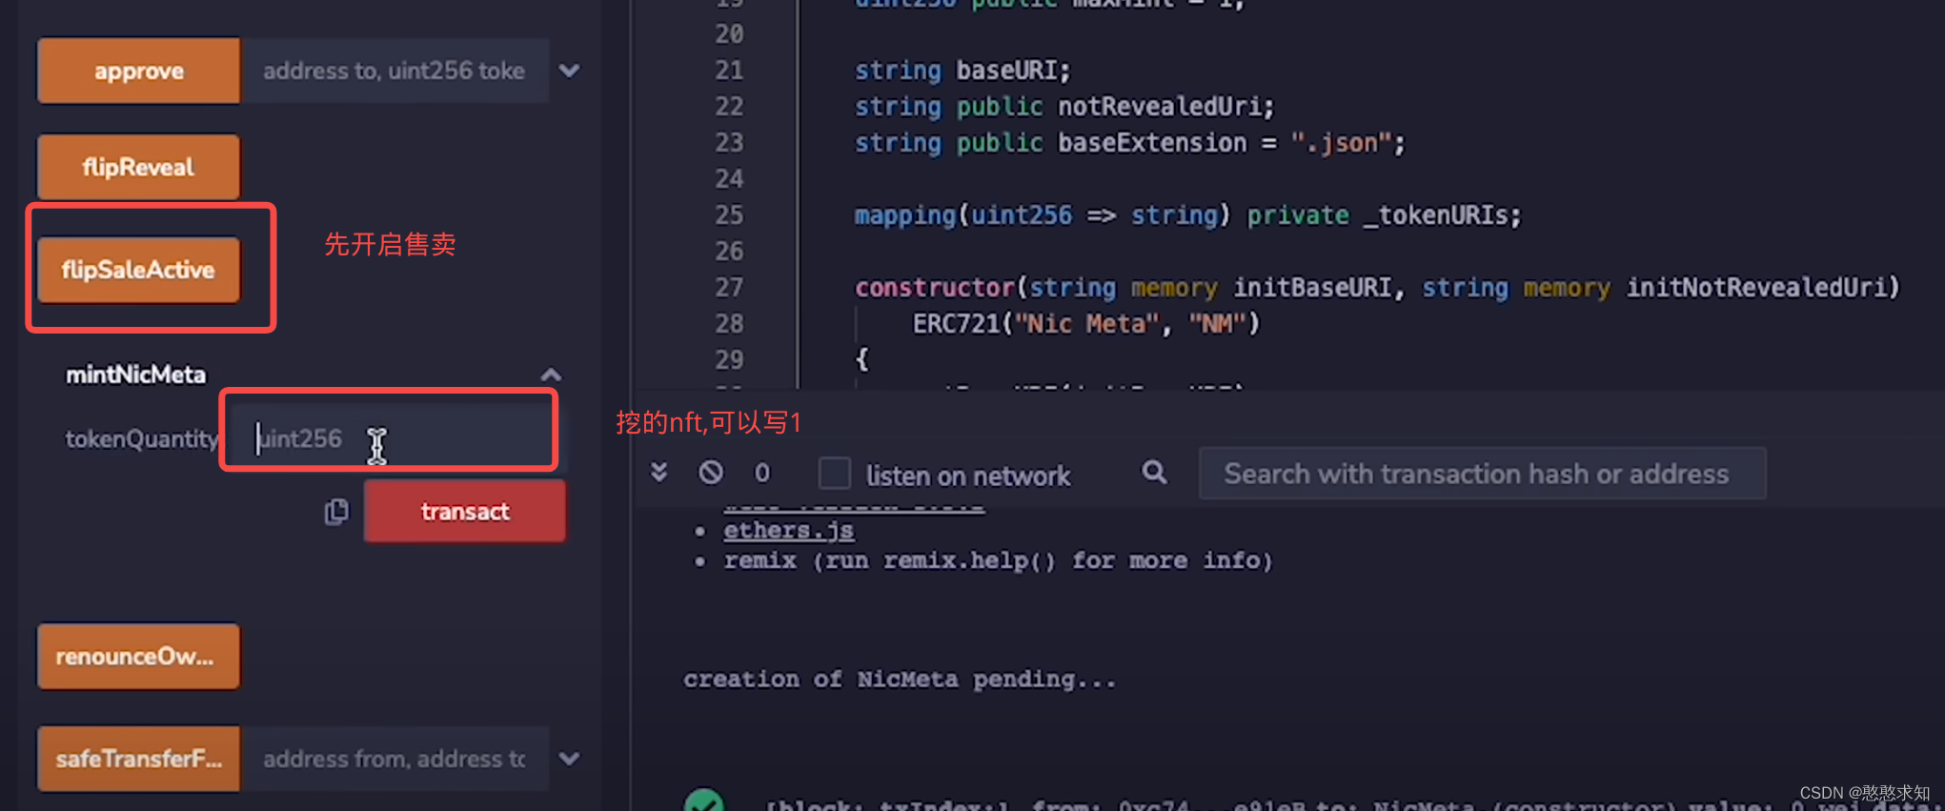Click 'creation of NicMeta pending...' log text
This screenshot has width=1945, height=811.
point(900,679)
